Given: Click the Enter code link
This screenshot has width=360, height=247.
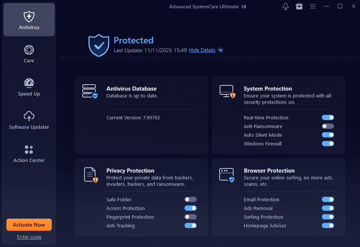Looking at the screenshot, I should click(x=29, y=237).
